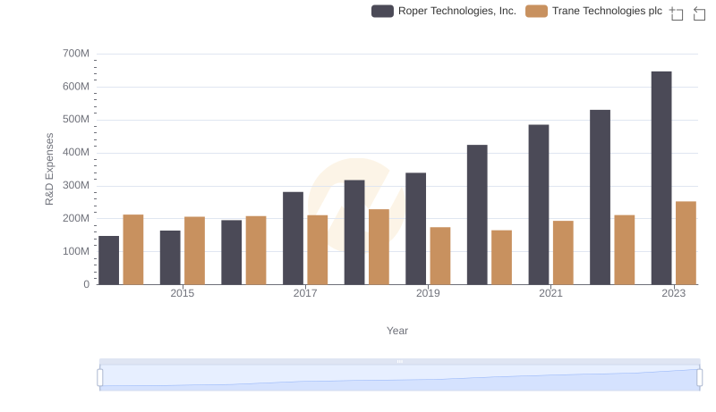The height and width of the screenshot is (412, 716).
Task: Click the Trane bar for 2022
Action: point(624,250)
